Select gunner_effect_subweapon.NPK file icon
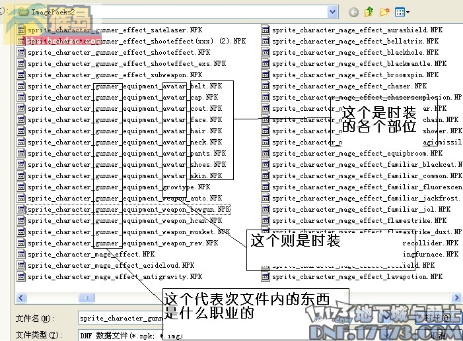 [21, 75]
